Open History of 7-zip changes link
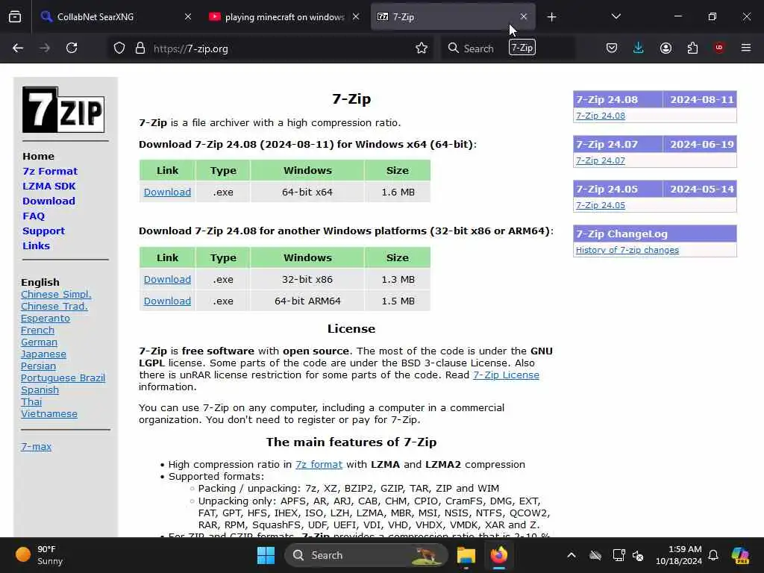 pos(627,250)
